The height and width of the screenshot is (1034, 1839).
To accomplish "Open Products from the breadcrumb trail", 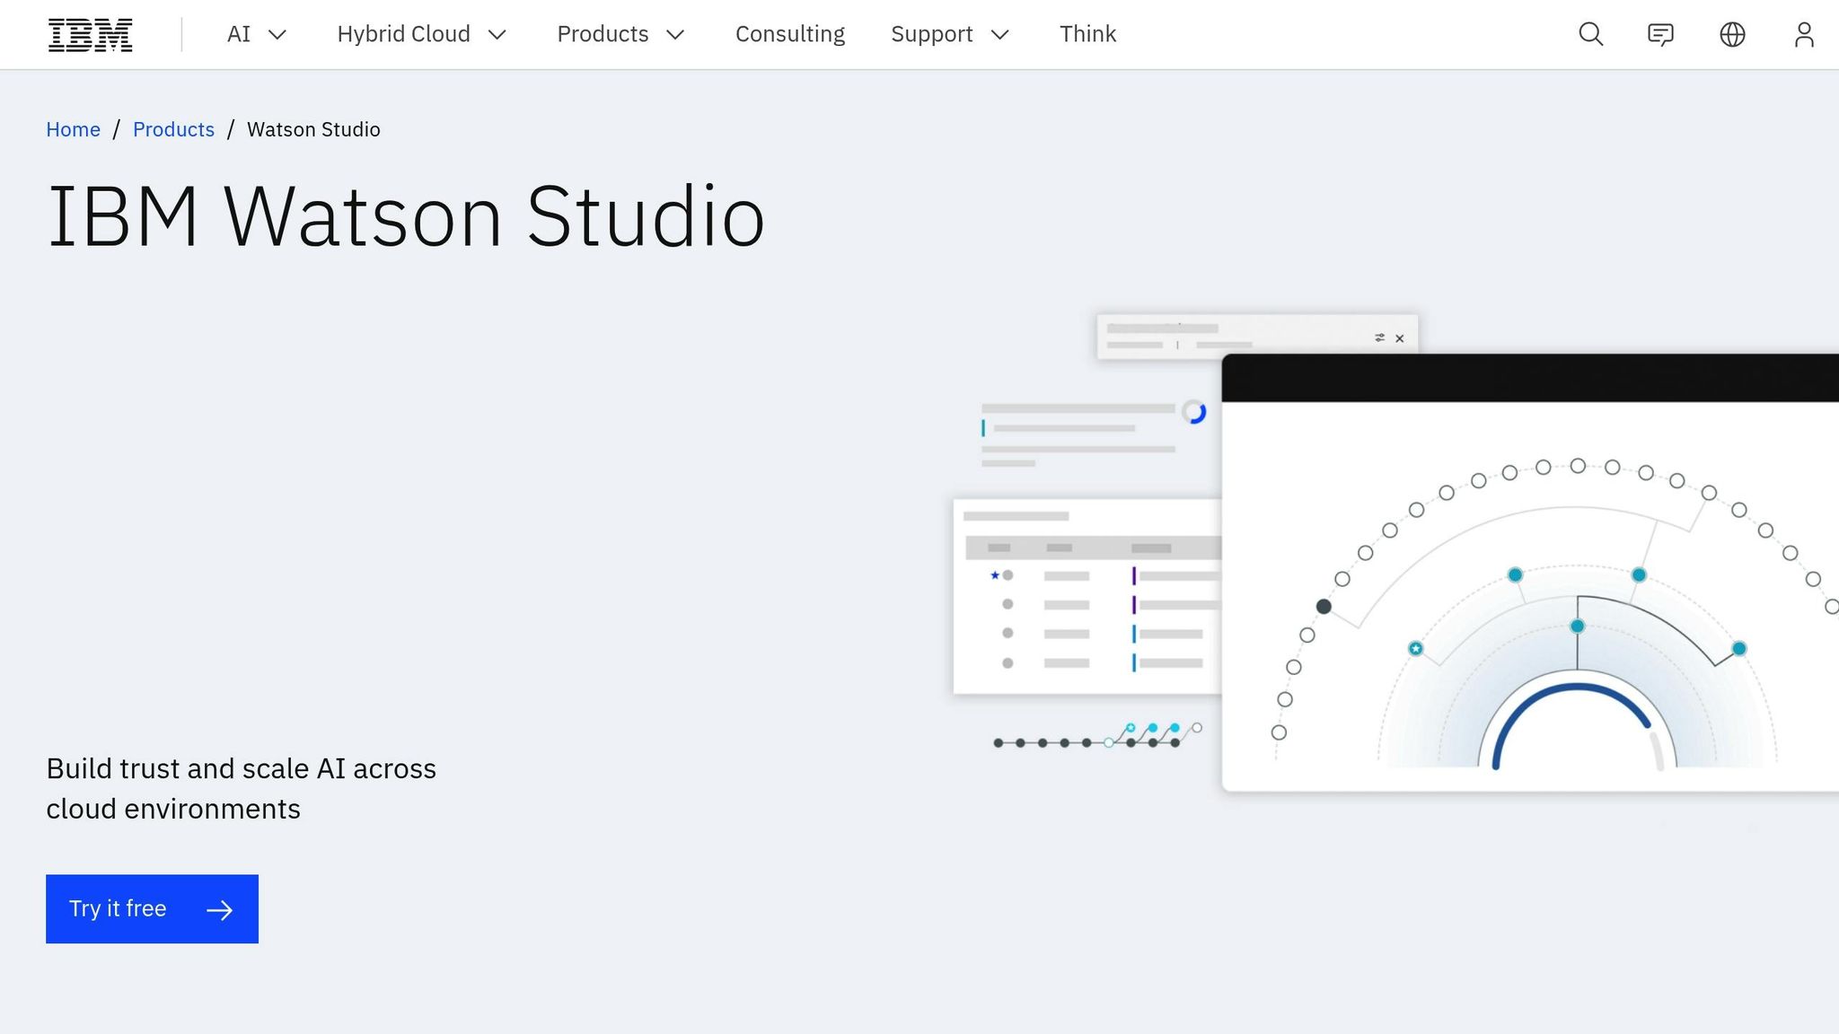I will click(173, 129).
